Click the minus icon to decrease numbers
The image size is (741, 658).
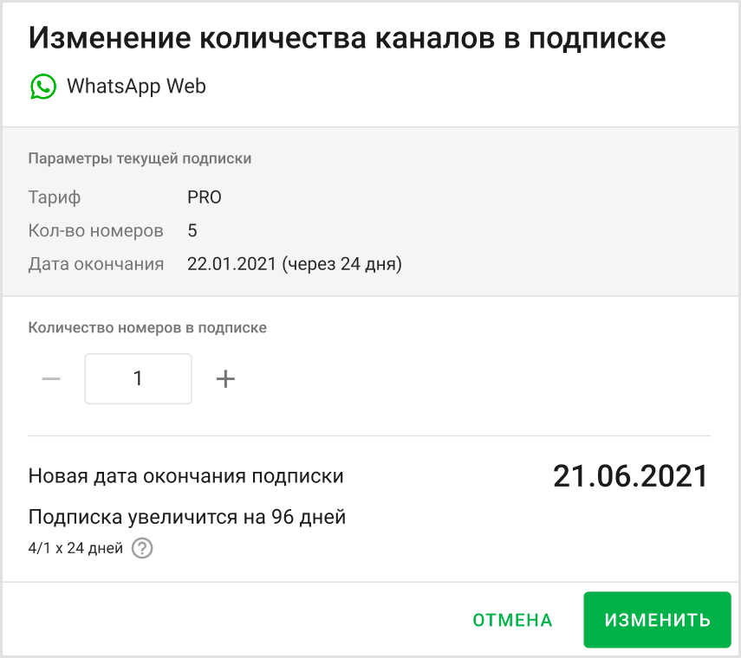(51, 378)
